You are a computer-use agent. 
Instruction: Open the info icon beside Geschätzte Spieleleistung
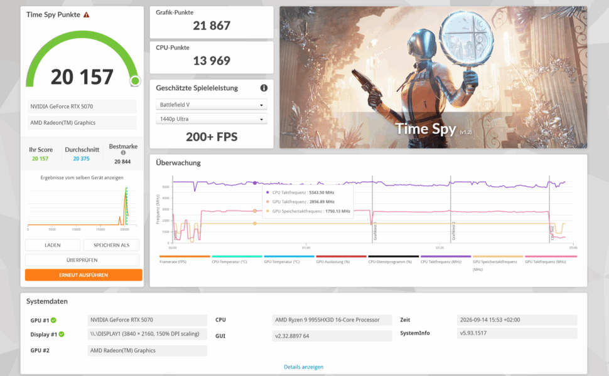tap(264, 88)
